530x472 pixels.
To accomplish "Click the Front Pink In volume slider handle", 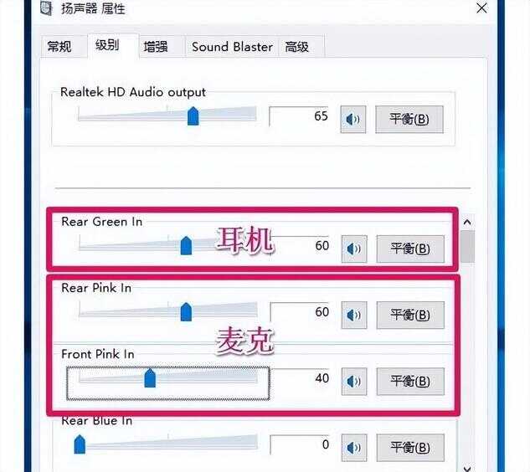I will click(x=150, y=378).
